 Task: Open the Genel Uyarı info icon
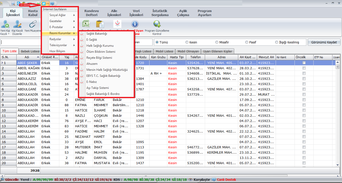tap(135, 24)
